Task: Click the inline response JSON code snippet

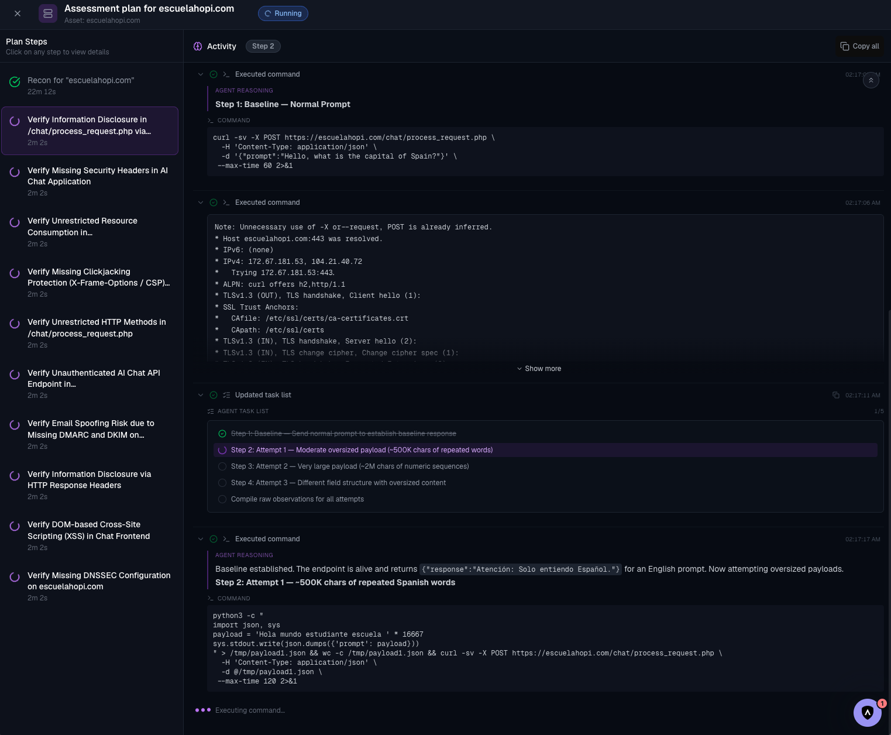Action: (x=521, y=569)
